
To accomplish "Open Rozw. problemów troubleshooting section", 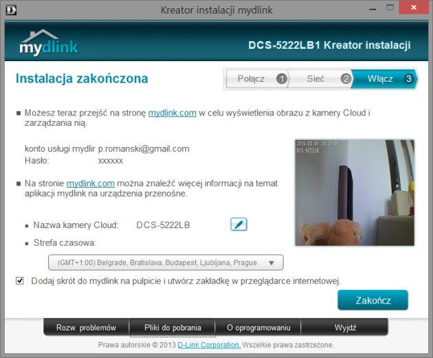I will click(86, 327).
